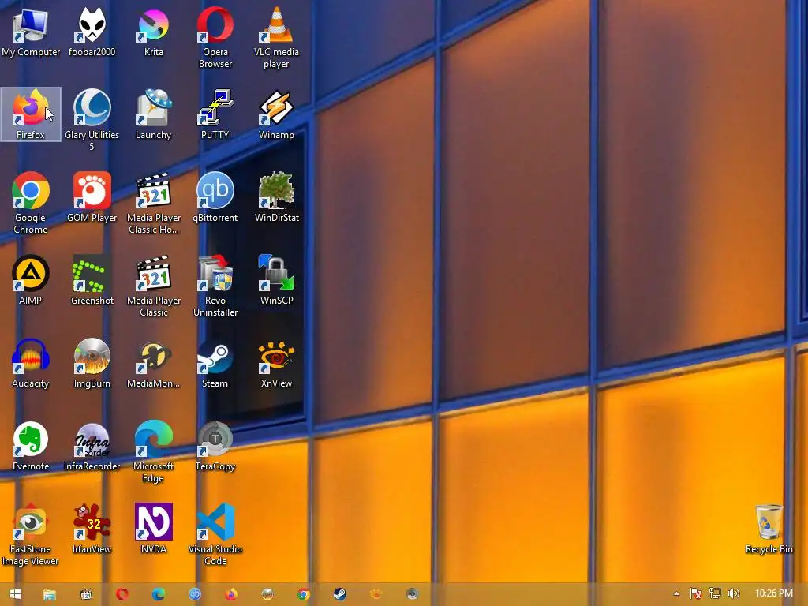Launch the foobar2000 desktop shortcut
808x606 pixels.
(92, 32)
